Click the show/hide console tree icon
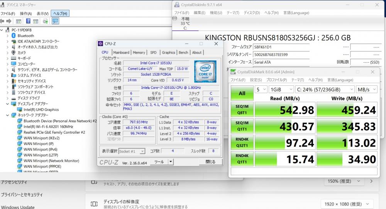Screen dimensions: 386x209 click(18, 21)
